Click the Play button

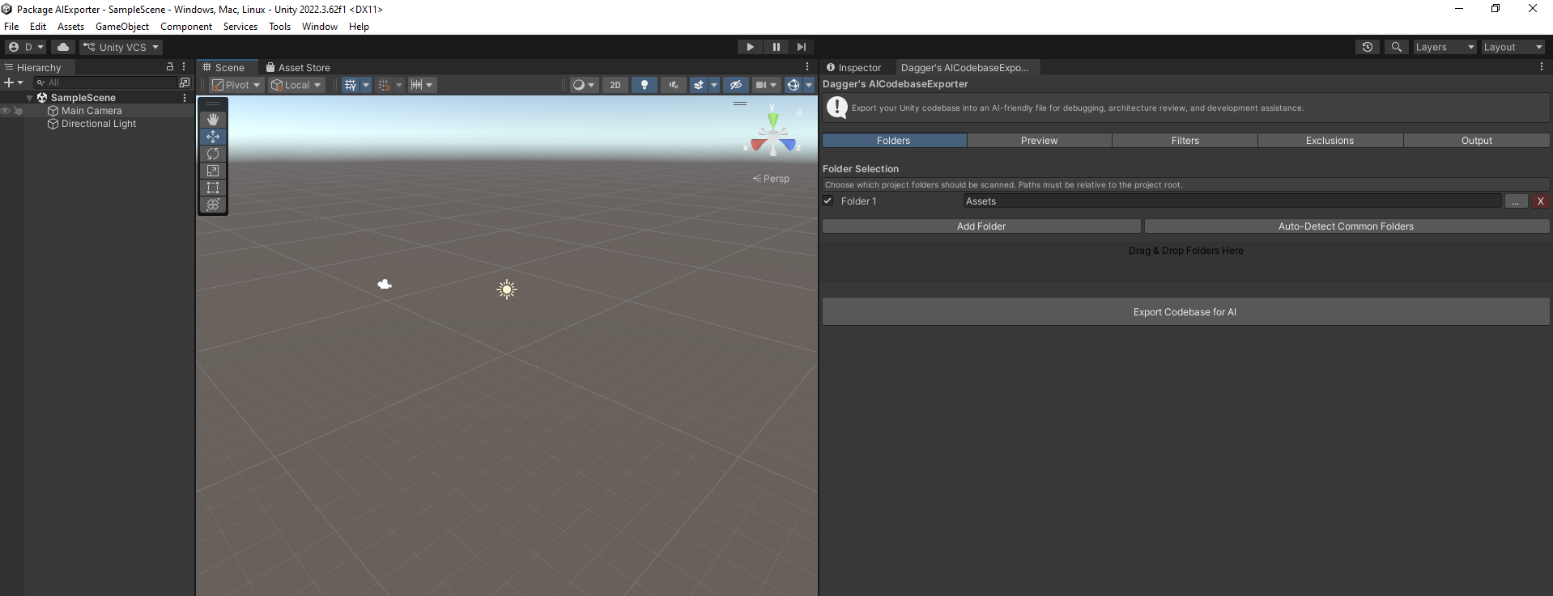point(750,47)
